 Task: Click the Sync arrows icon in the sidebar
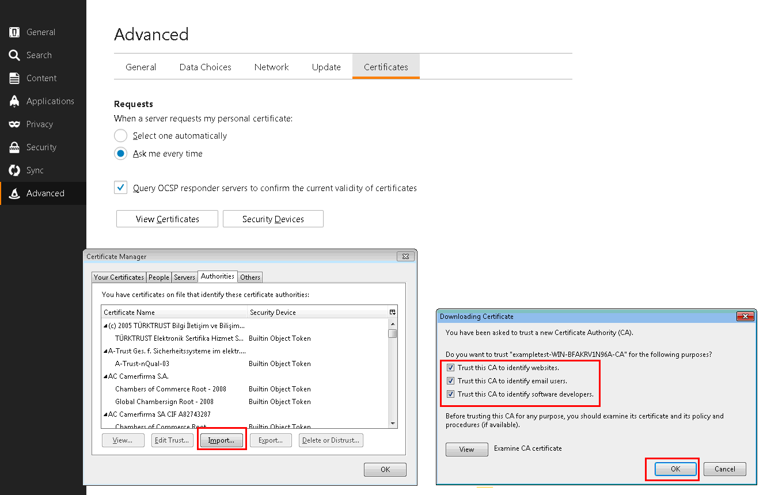point(14,170)
